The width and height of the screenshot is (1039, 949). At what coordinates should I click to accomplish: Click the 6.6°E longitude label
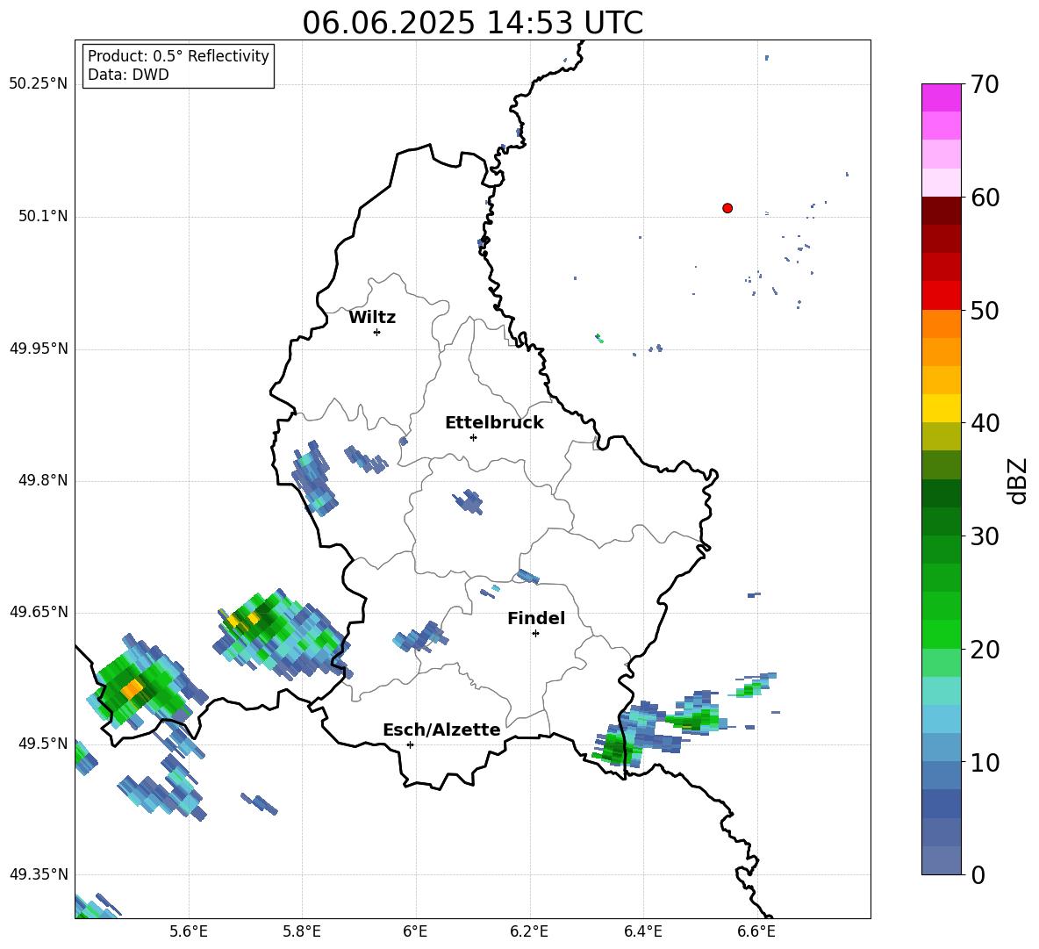point(756,931)
